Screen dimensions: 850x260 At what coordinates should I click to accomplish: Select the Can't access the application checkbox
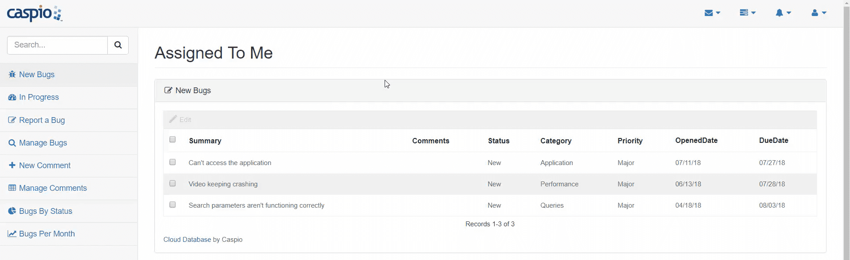click(x=173, y=162)
